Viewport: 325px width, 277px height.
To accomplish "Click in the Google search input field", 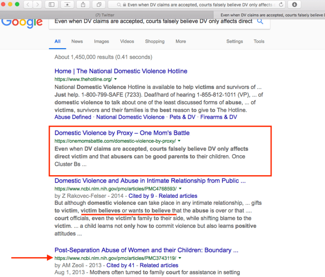I will (x=153, y=21).
